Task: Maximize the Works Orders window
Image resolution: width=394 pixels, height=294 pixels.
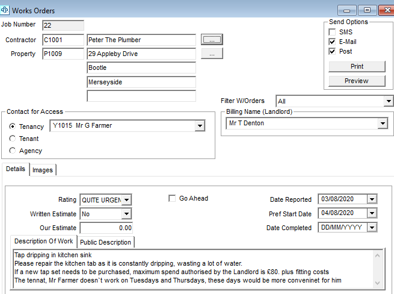Action: pyautogui.click(x=367, y=10)
